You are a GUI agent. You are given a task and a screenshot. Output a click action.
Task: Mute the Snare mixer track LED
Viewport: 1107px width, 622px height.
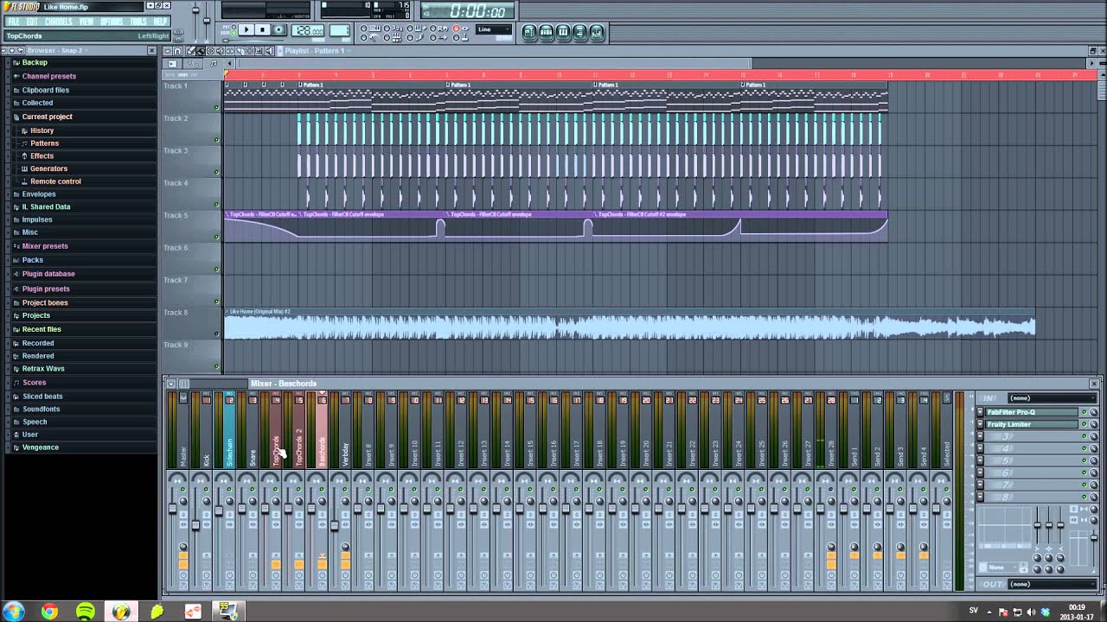point(253,489)
